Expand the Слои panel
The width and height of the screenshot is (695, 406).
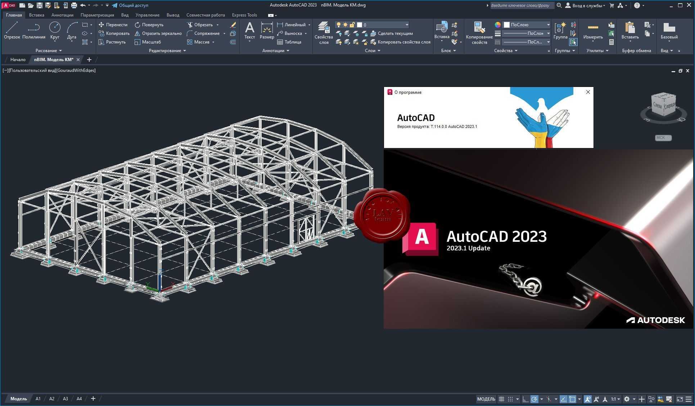pos(373,51)
